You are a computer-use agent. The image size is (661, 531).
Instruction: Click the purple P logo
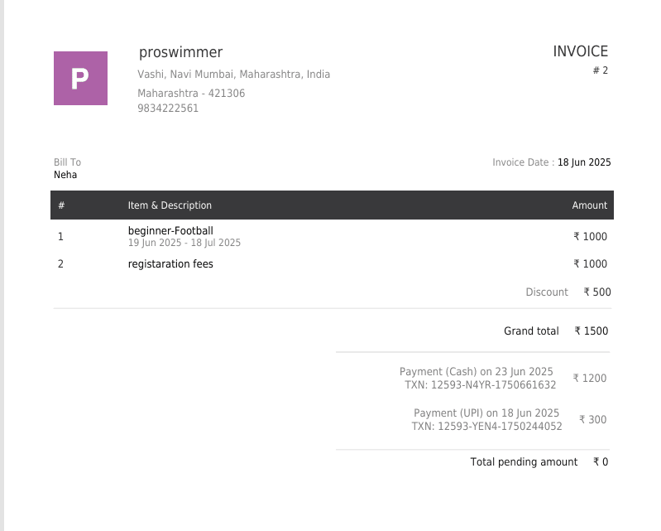[80, 78]
